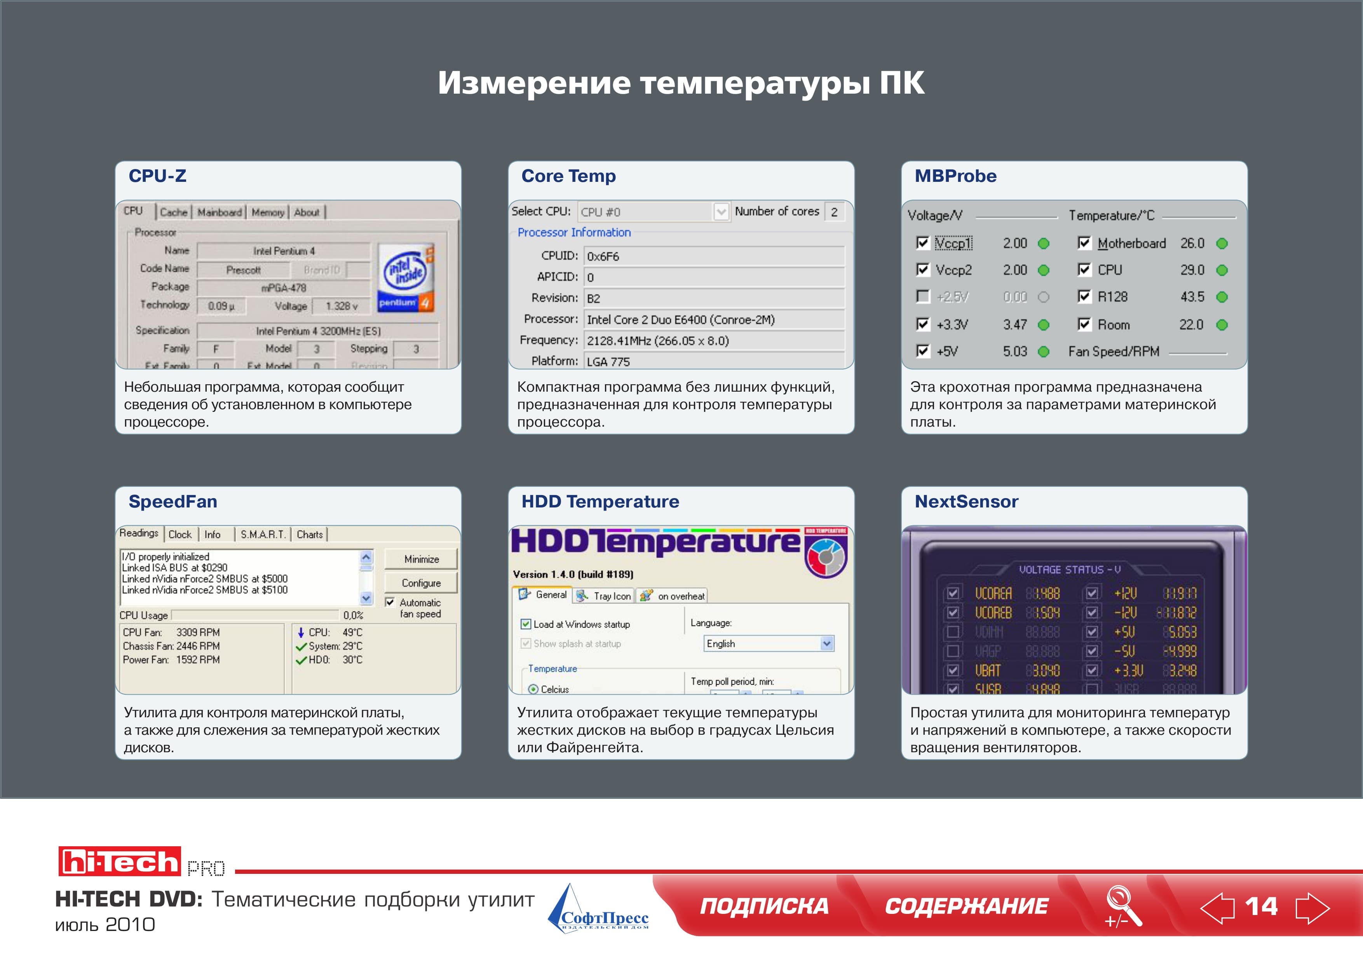Expand the Language English dropdown
Screen dimensions: 1363x964
[x=826, y=643]
